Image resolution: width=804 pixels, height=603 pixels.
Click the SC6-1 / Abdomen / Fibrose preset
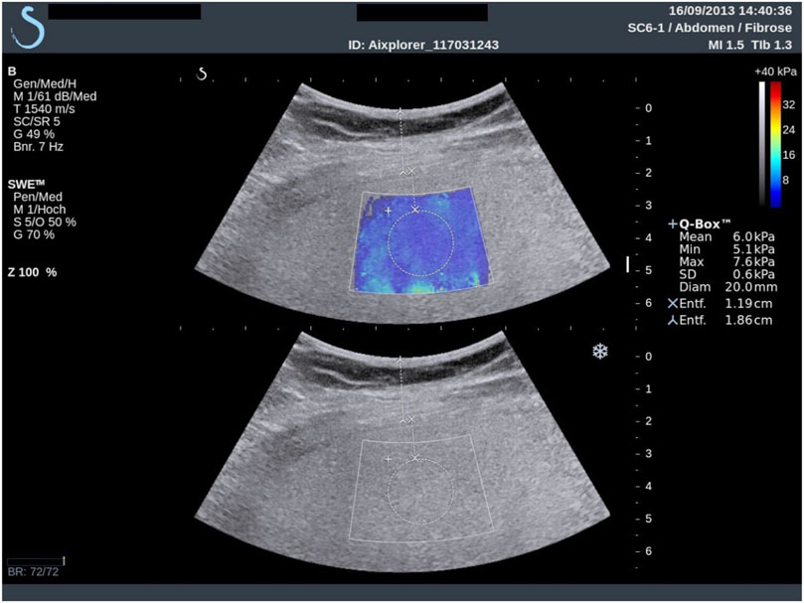tap(710, 28)
